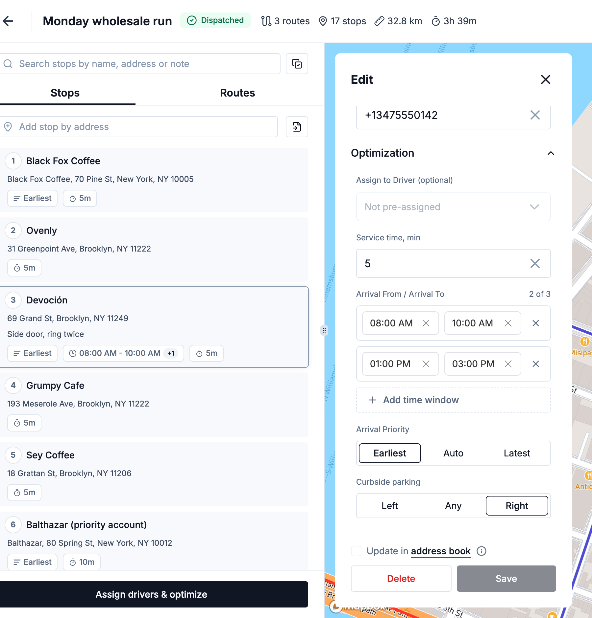
Task: Clear the service time value
Action: click(535, 263)
